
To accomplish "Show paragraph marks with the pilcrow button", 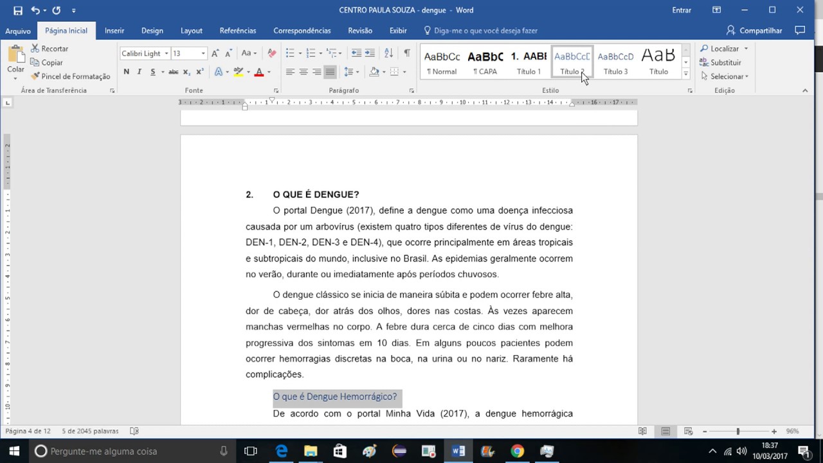I will 406,53.
